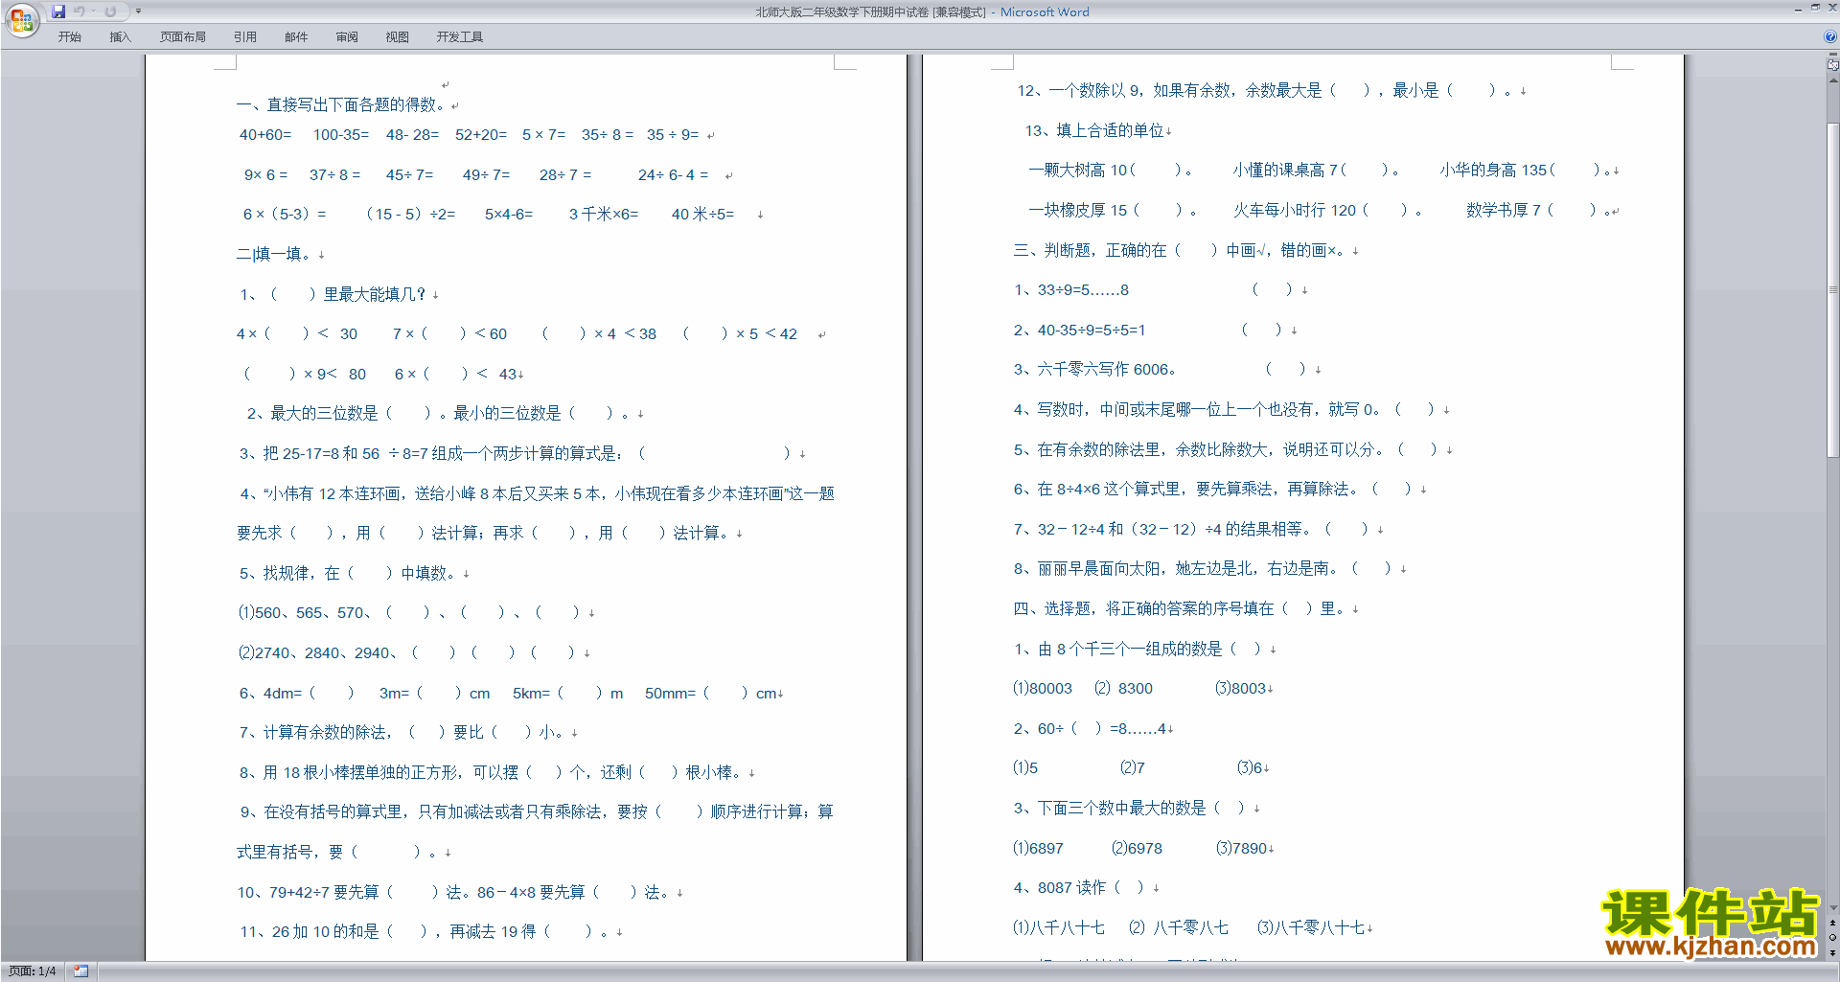Open the 插入 ribbon tab
Viewport: 1840px width, 982px height.
pos(120,37)
